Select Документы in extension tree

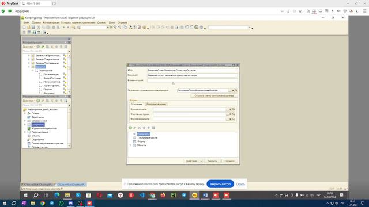click(x=38, y=125)
